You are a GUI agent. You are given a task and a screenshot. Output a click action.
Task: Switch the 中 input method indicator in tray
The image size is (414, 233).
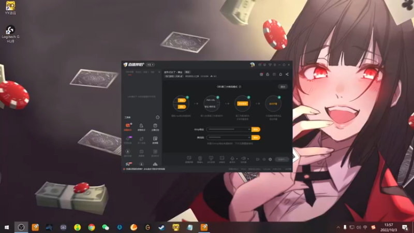[365, 227]
